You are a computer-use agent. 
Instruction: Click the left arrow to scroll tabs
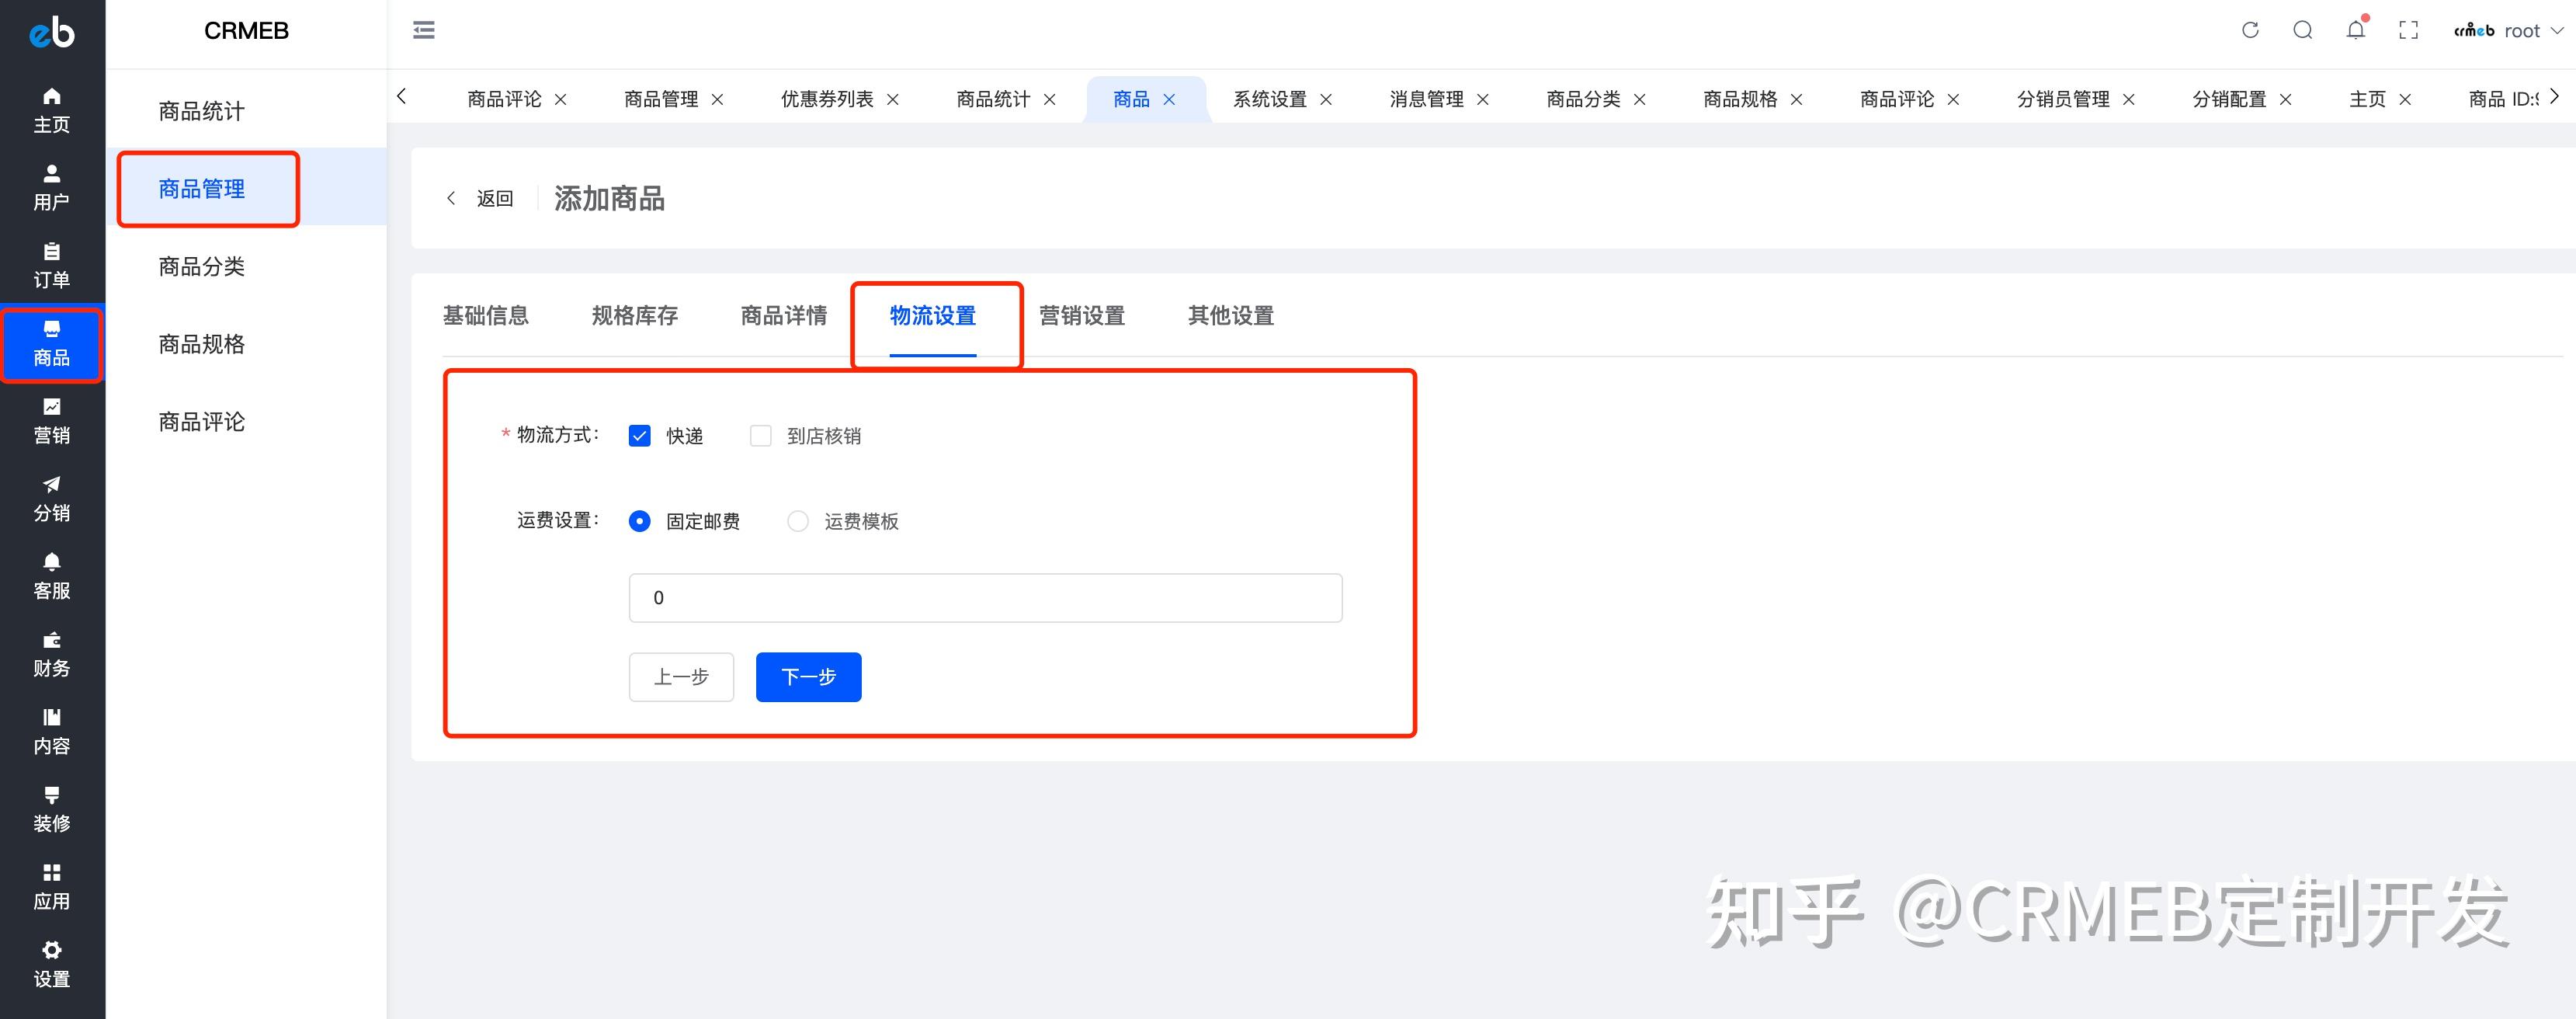pyautogui.click(x=402, y=97)
